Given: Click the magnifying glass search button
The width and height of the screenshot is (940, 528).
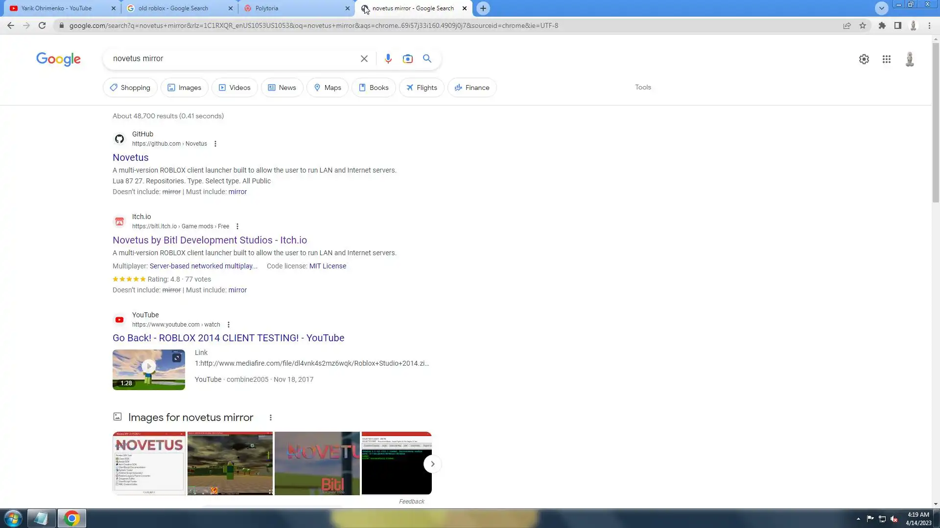Looking at the screenshot, I should (x=427, y=59).
